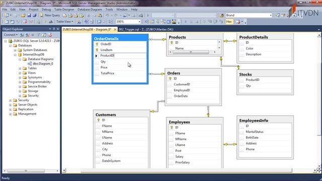Viewport: 322px width, 181px height.
Task: Select the Replication folder
Action: tap(26, 109)
